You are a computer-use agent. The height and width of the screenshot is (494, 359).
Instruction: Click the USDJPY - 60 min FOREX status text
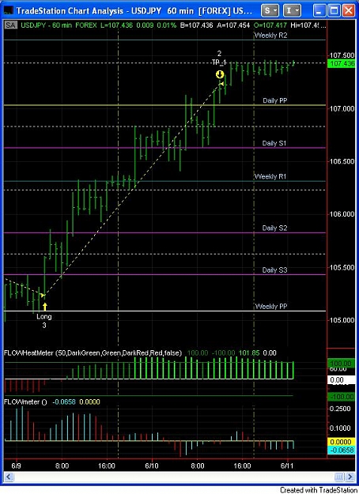[x=59, y=25]
